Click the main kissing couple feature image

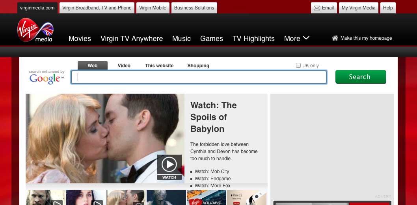(x=105, y=139)
